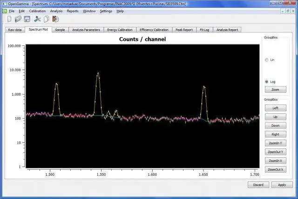
Task: Click the 1.600 x-axis label
Action: coord(152,174)
